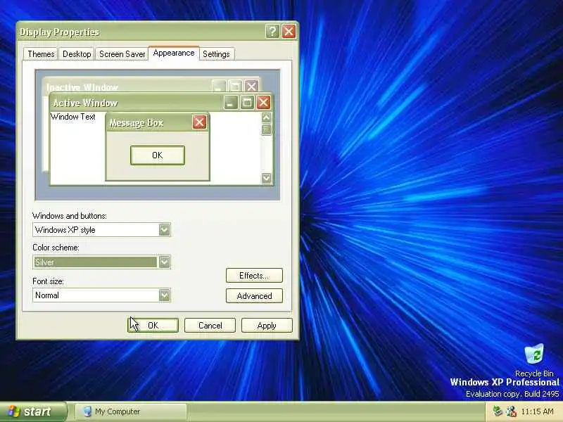Click the Windows XP style combo box

pyautogui.click(x=101, y=230)
